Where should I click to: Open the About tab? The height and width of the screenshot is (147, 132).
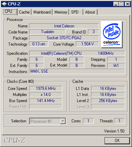click(x=90, y=12)
